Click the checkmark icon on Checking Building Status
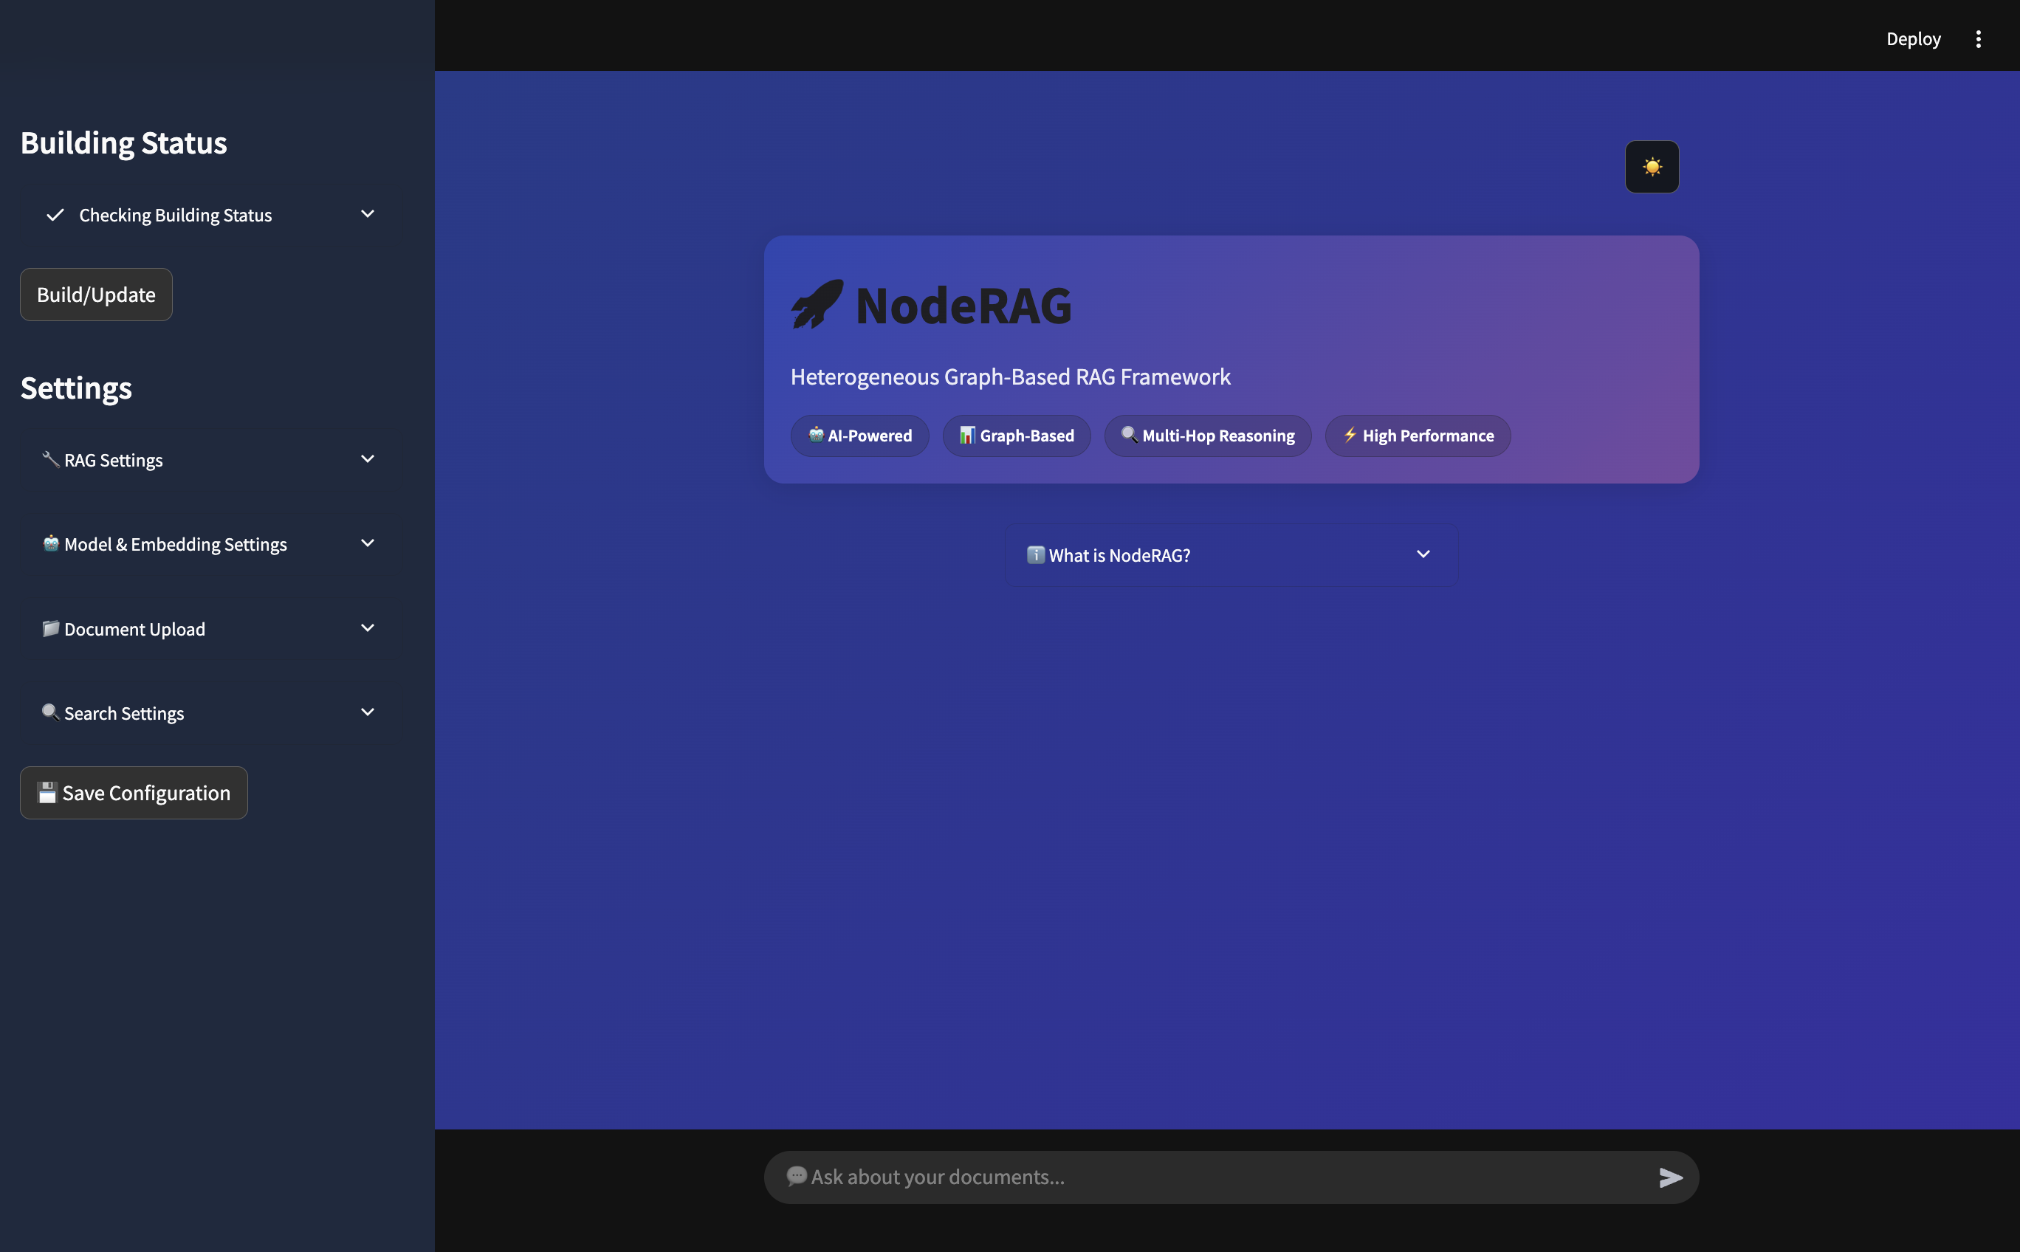Viewport: 2020px width, 1252px height. (x=55, y=216)
